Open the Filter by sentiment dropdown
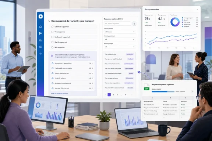Image resolution: width=212 pixels, height=141 pixels. 120,39
